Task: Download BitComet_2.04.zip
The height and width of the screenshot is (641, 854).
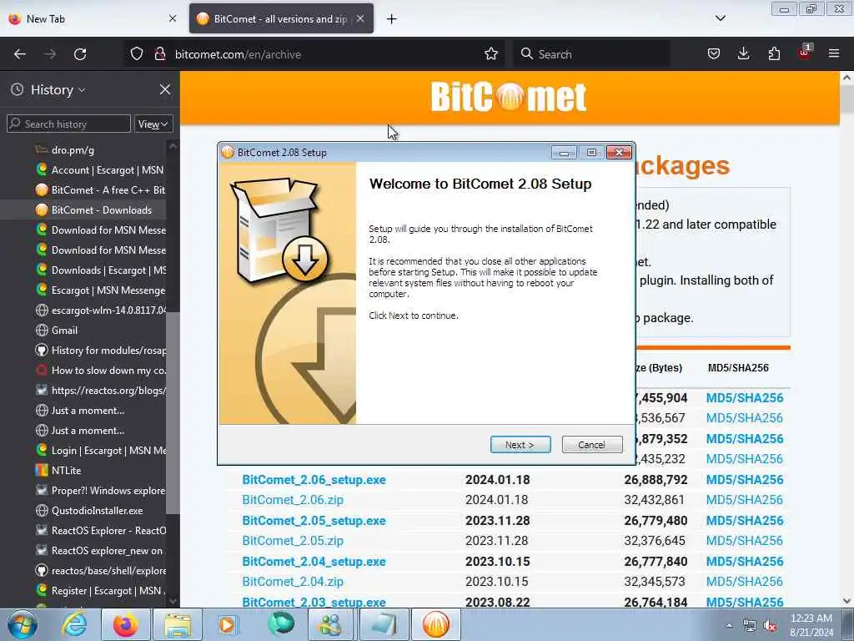Action: (293, 582)
